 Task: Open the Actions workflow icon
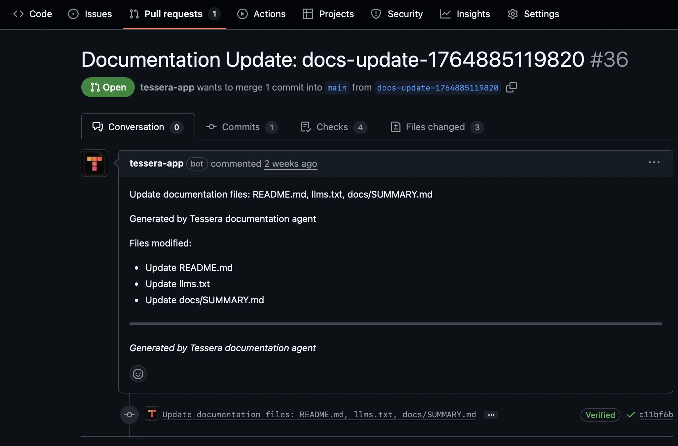243,14
